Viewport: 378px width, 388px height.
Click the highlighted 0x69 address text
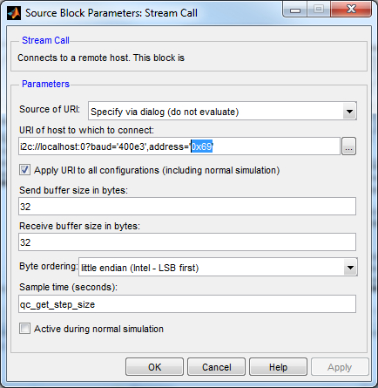201,146
